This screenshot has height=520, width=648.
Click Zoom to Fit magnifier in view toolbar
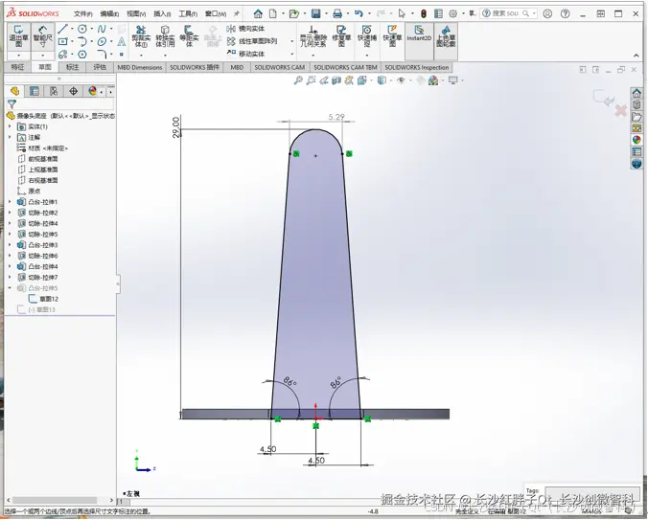point(298,80)
